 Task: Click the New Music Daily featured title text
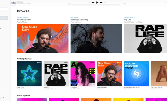tap(24, 20)
